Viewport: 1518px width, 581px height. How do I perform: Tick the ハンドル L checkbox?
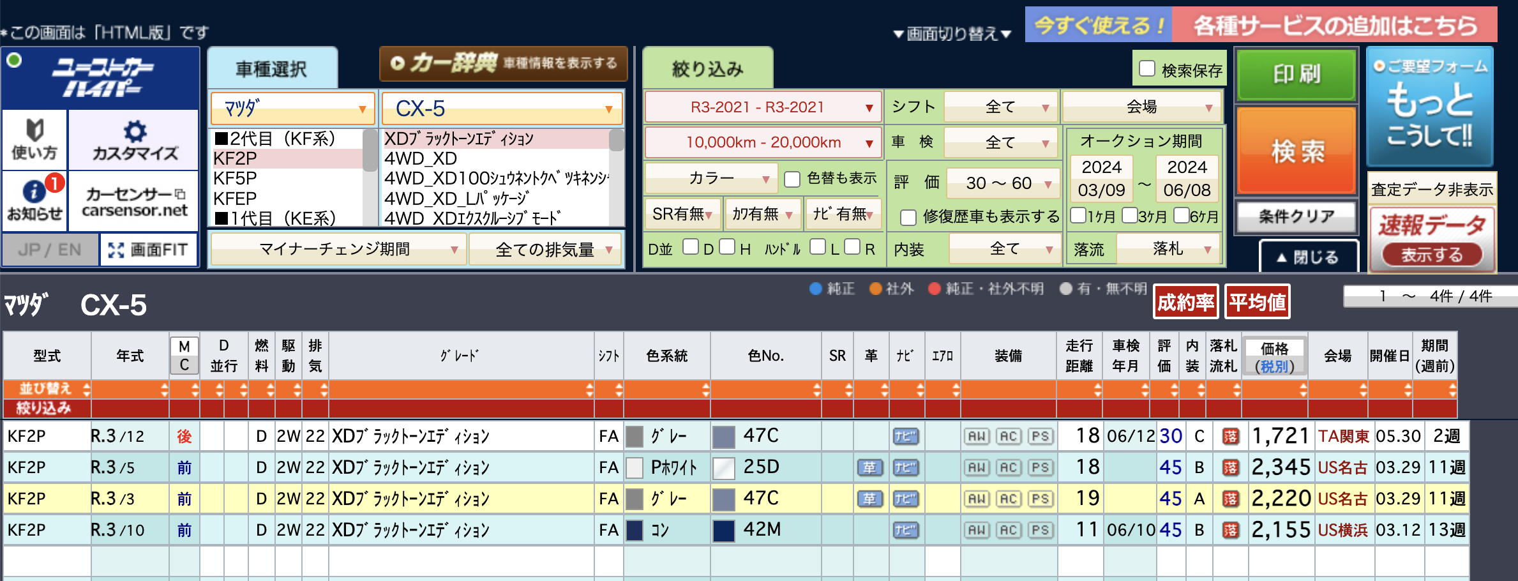(818, 247)
